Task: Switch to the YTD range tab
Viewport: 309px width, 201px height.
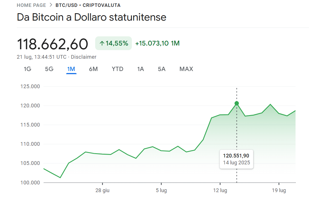Action: [118, 69]
